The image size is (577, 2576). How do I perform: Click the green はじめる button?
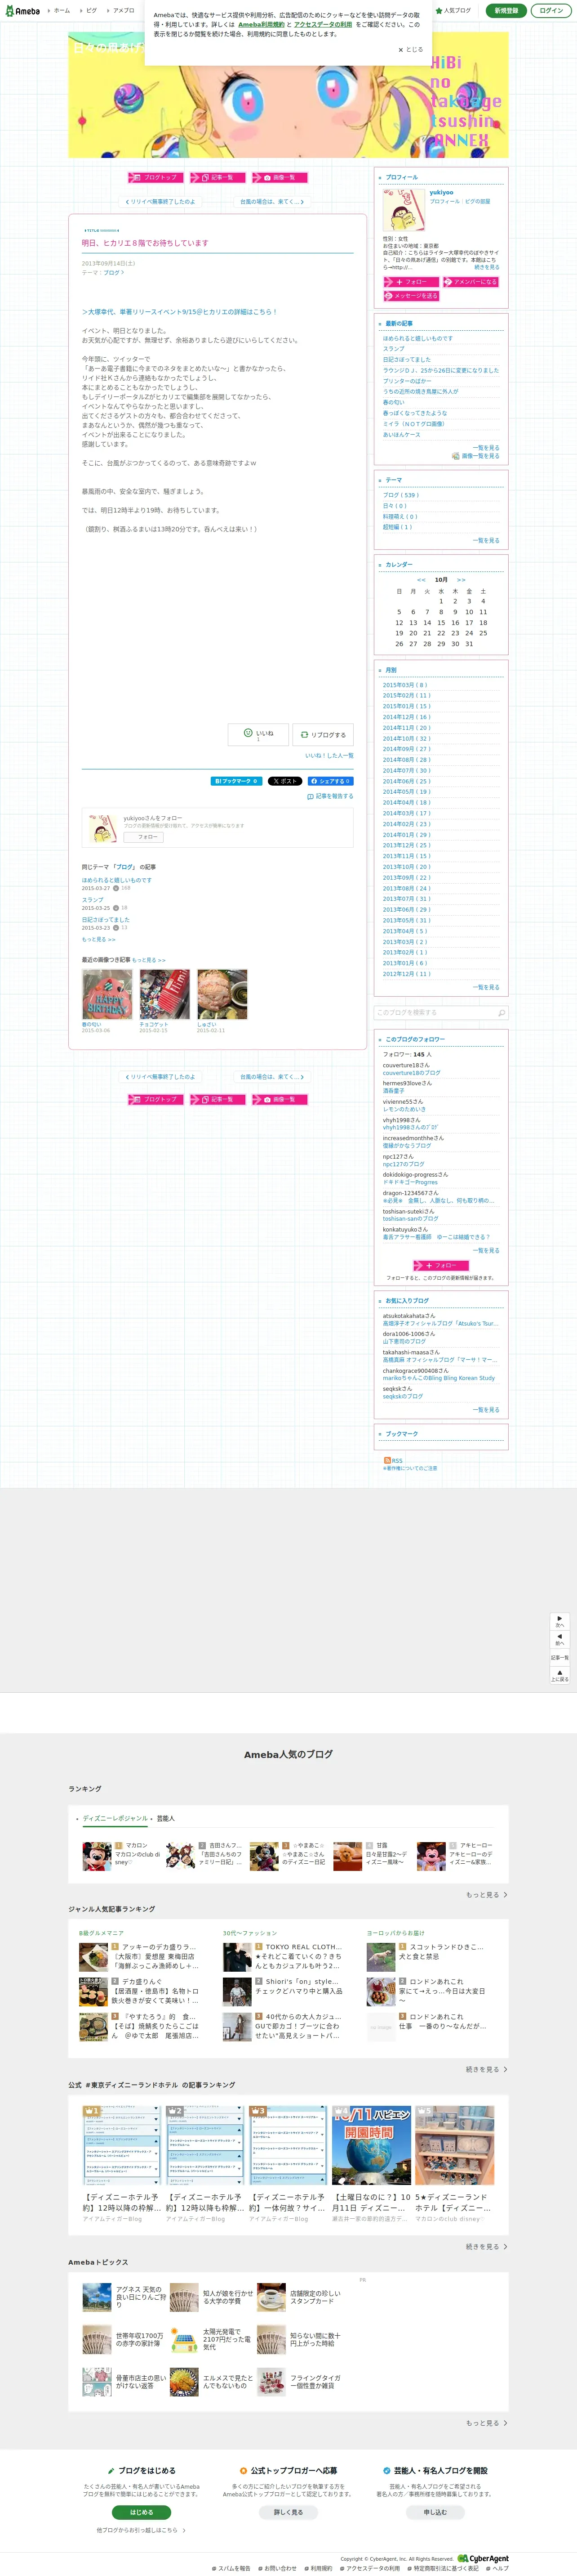point(142,2512)
